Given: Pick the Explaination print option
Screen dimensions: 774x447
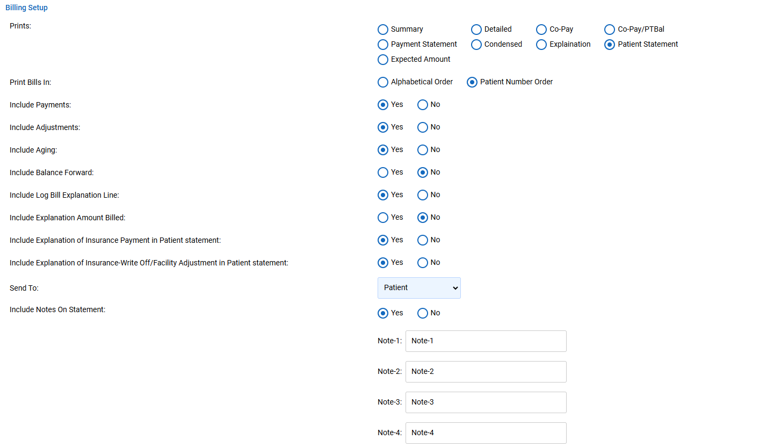Looking at the screenshot, I should click(x=541, y=45).
